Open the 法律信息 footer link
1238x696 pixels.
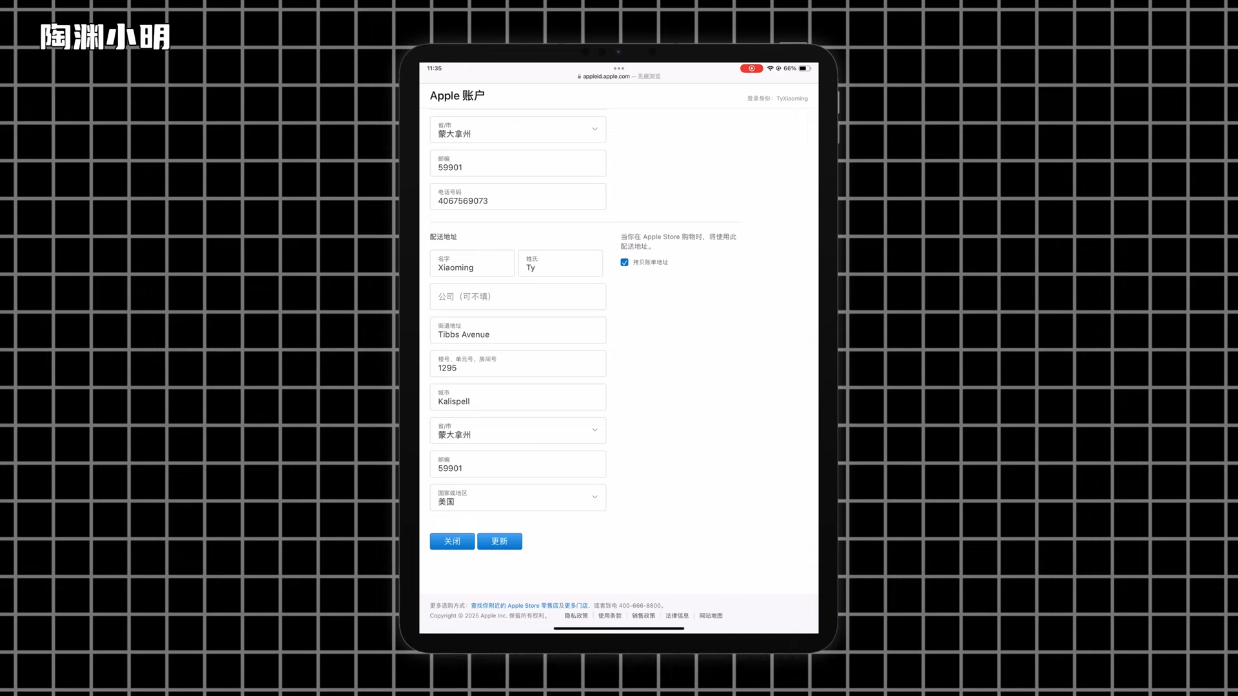677,616
